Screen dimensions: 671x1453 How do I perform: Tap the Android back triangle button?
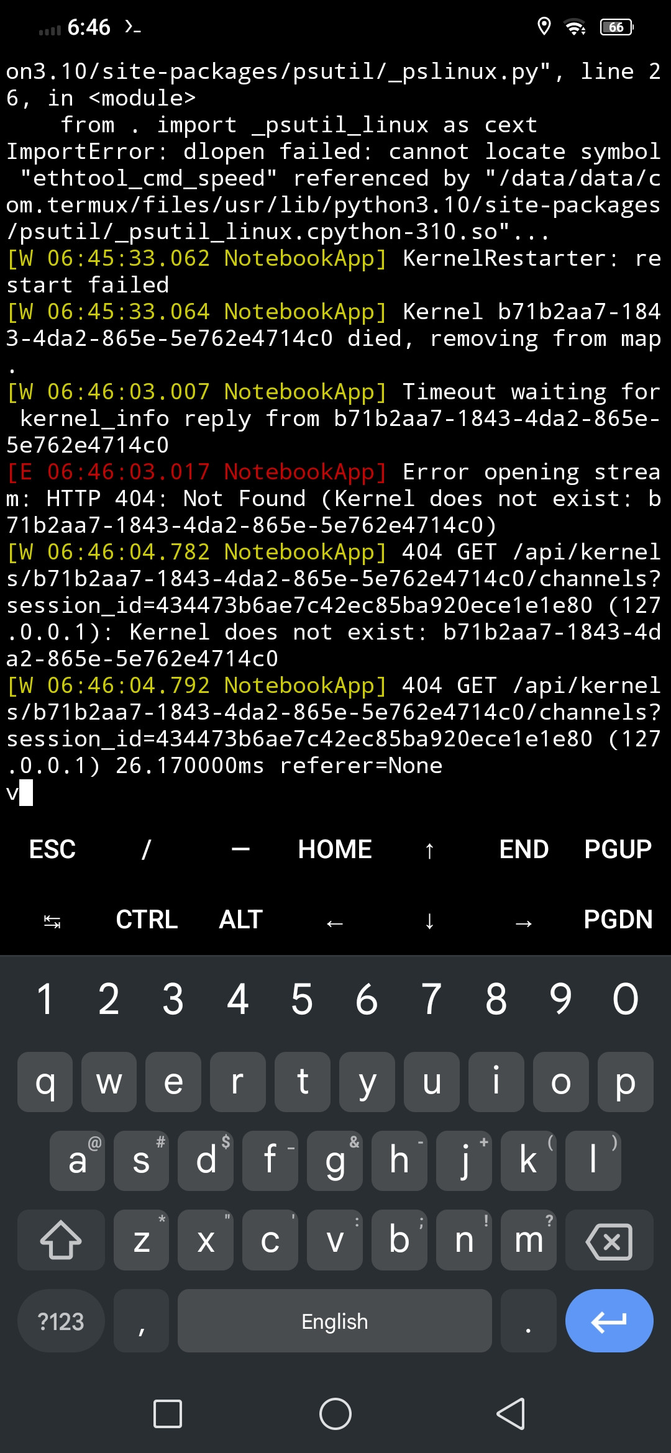point(511,1414)
